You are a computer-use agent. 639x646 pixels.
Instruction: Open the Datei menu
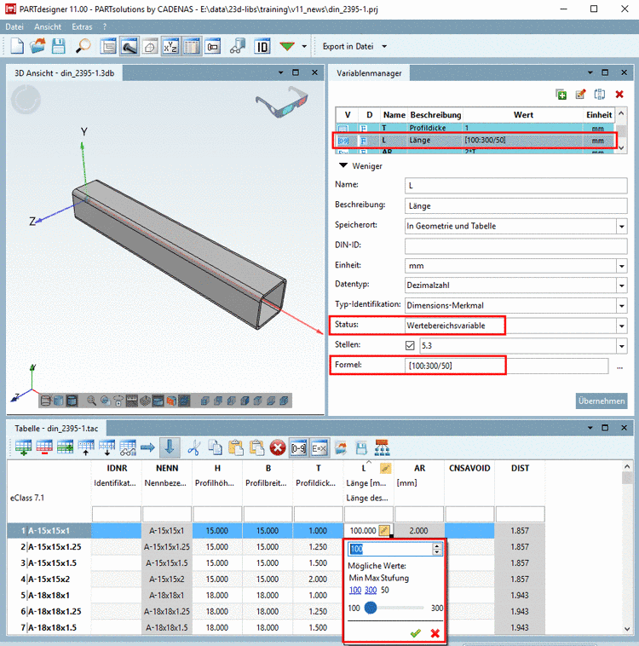pyautogui.click(x=14, y=26)
